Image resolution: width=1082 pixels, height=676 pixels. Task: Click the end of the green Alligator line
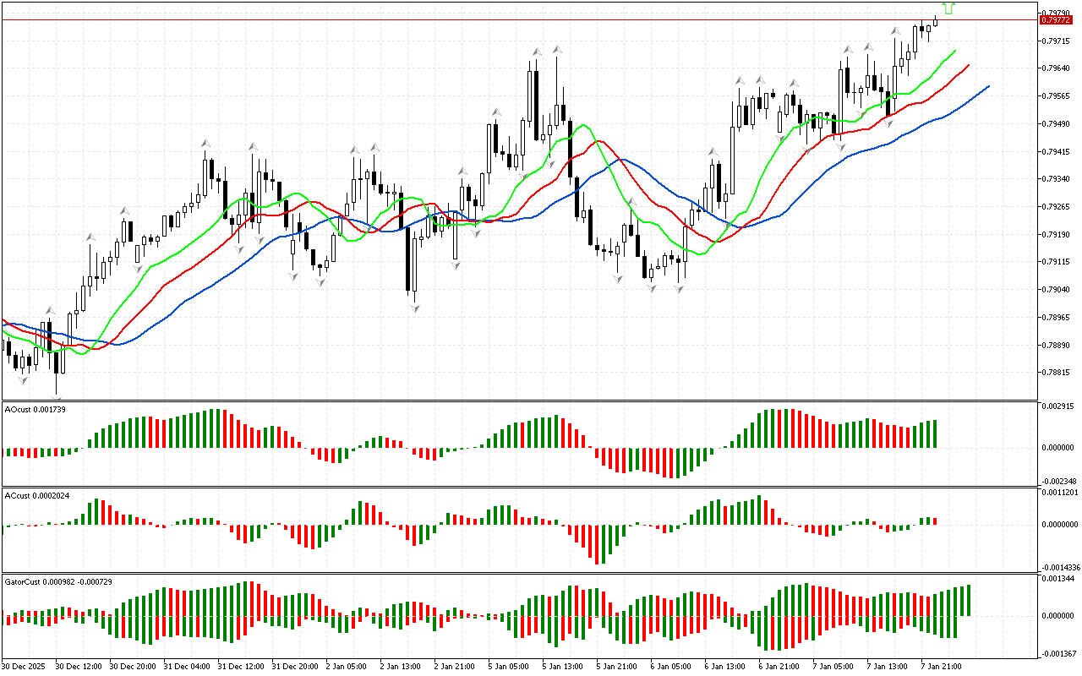(x=955, y=51)
